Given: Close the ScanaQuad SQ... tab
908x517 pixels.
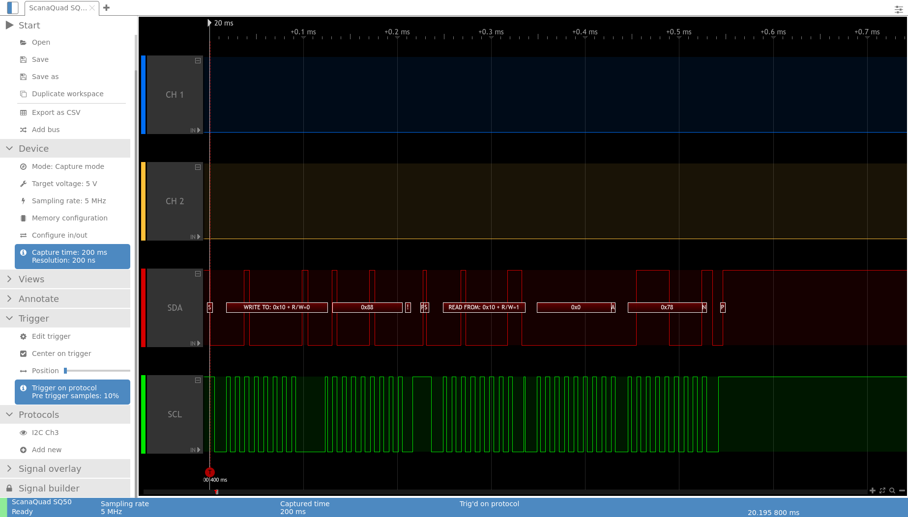Looking at the screenshot, I should coord(92,8).
